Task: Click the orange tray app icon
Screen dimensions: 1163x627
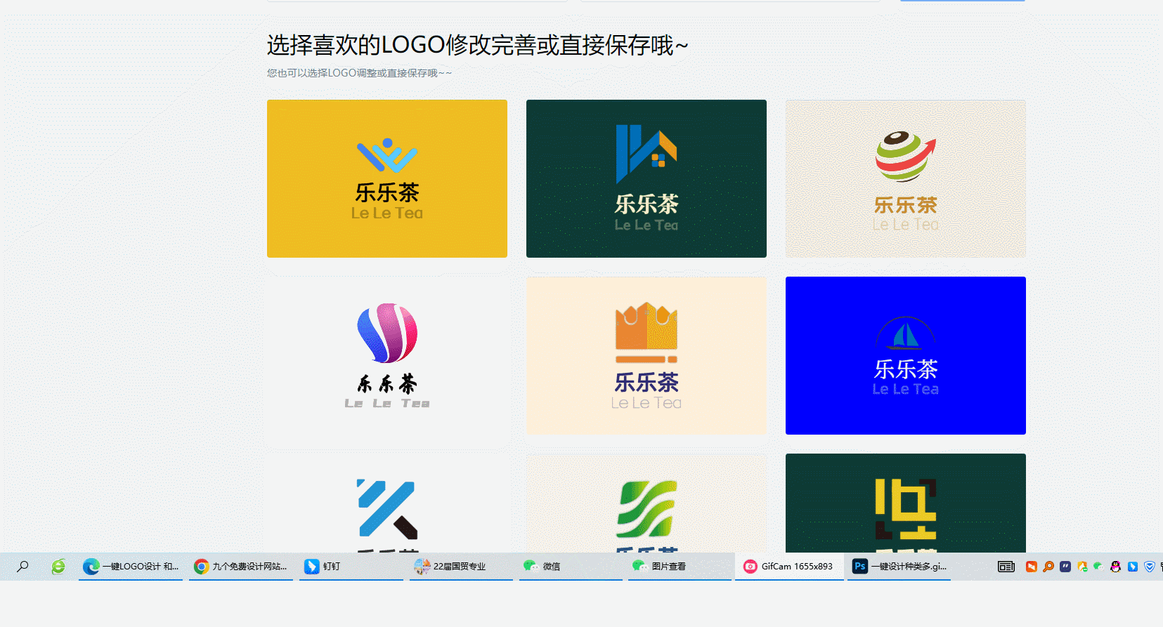Action: point(1032,567)
